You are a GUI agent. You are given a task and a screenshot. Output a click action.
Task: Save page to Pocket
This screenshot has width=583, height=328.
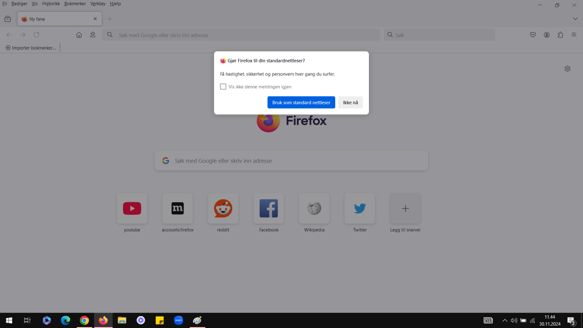[x=532, y=34]
